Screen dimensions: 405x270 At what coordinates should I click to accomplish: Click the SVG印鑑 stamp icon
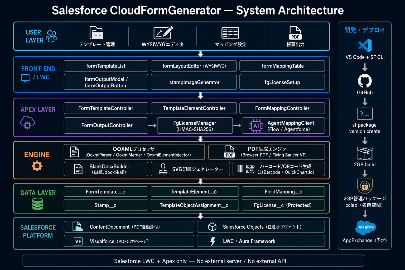pos(163,169)
